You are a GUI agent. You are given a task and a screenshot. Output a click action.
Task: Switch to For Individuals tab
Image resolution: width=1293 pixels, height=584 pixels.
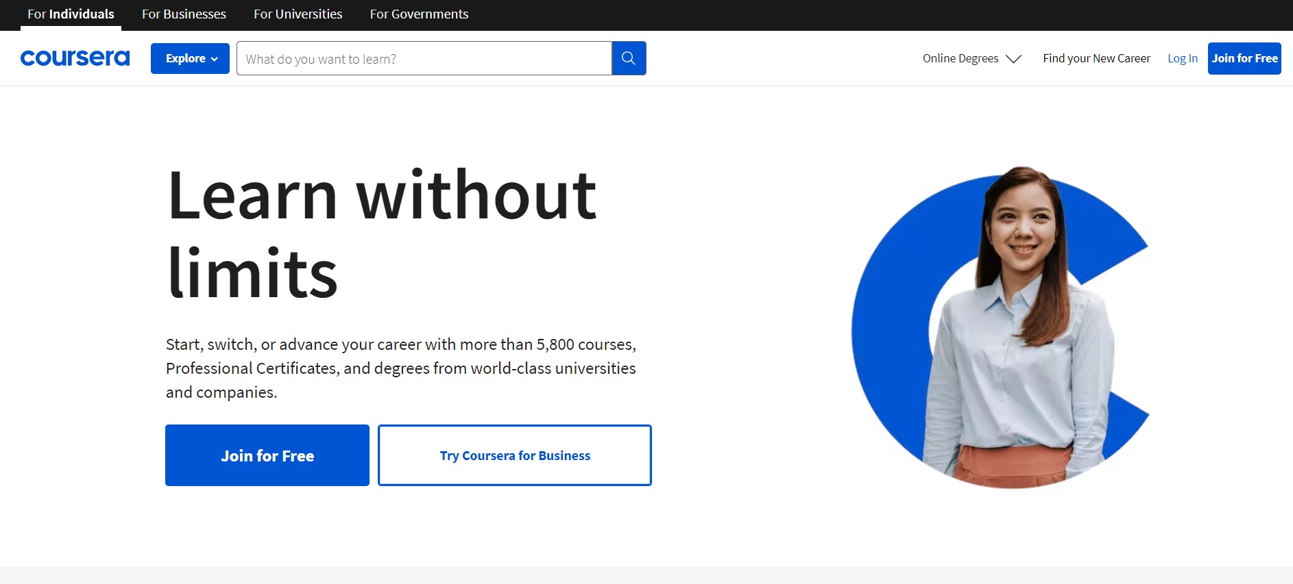click(71, 14)
